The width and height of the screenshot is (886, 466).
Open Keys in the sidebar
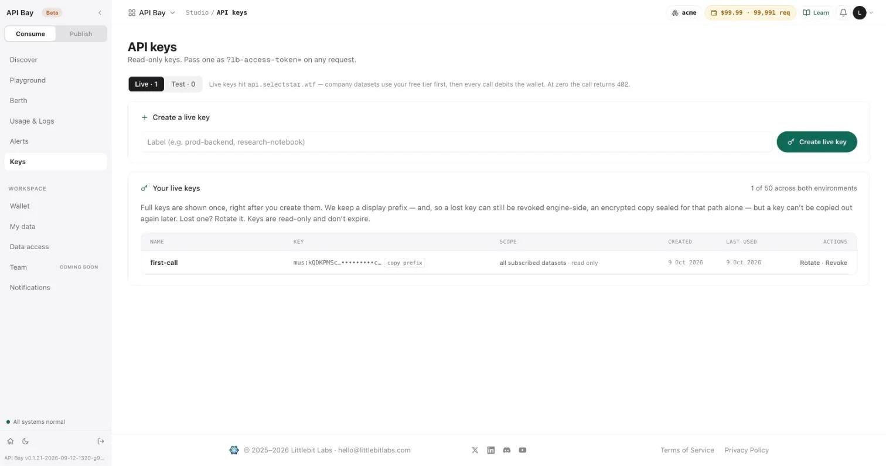pos(56,162)
